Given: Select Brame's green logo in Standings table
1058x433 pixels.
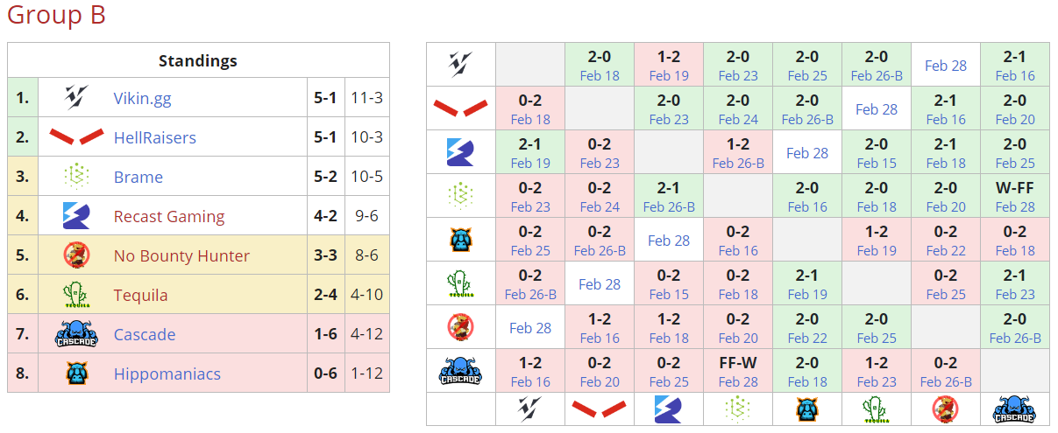Looking at the screenshot, I should tap(76, 177).
